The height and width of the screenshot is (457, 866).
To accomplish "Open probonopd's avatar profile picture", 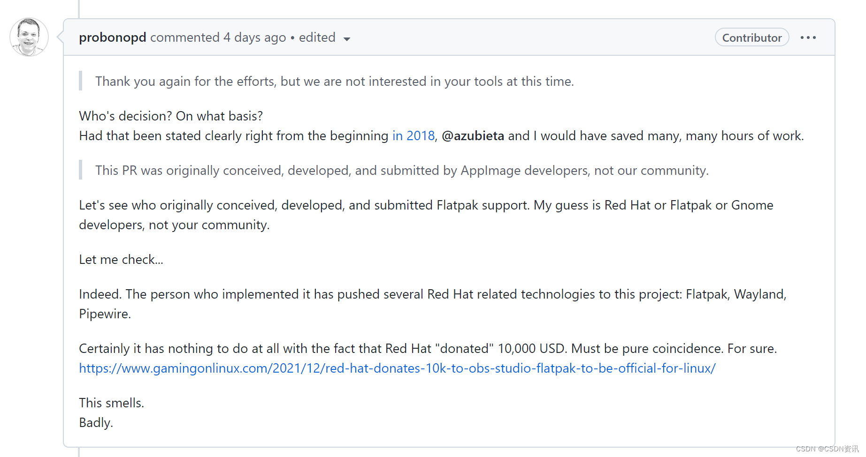I will [x=29, y=37].
